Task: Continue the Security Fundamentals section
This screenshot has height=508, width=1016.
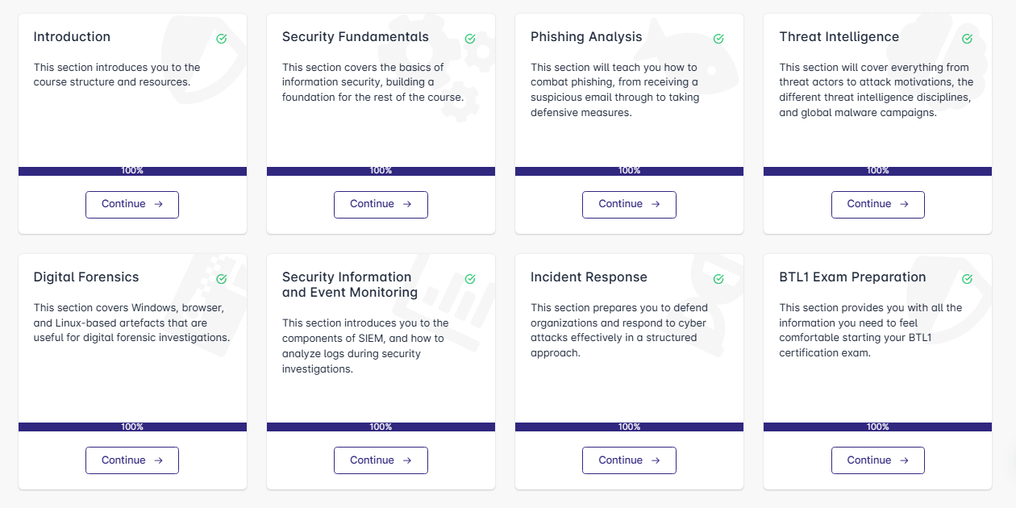Action: coord(381,205)
